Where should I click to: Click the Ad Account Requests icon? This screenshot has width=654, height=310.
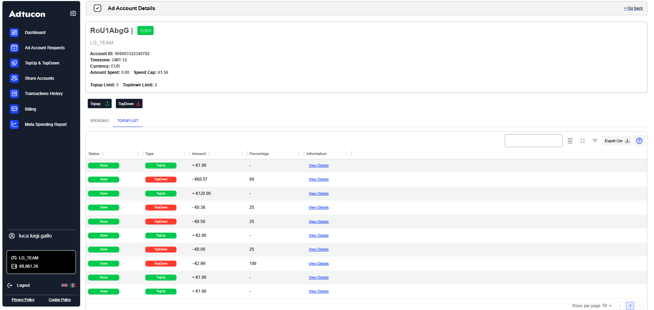tap(14, 48)
